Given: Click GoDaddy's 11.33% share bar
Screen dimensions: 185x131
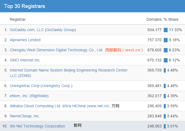Looking at the screenshot, I should click(x=166, y=30).
